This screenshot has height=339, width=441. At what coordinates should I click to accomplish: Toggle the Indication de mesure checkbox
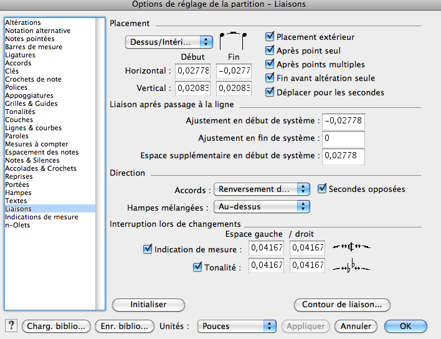[148, 249]
